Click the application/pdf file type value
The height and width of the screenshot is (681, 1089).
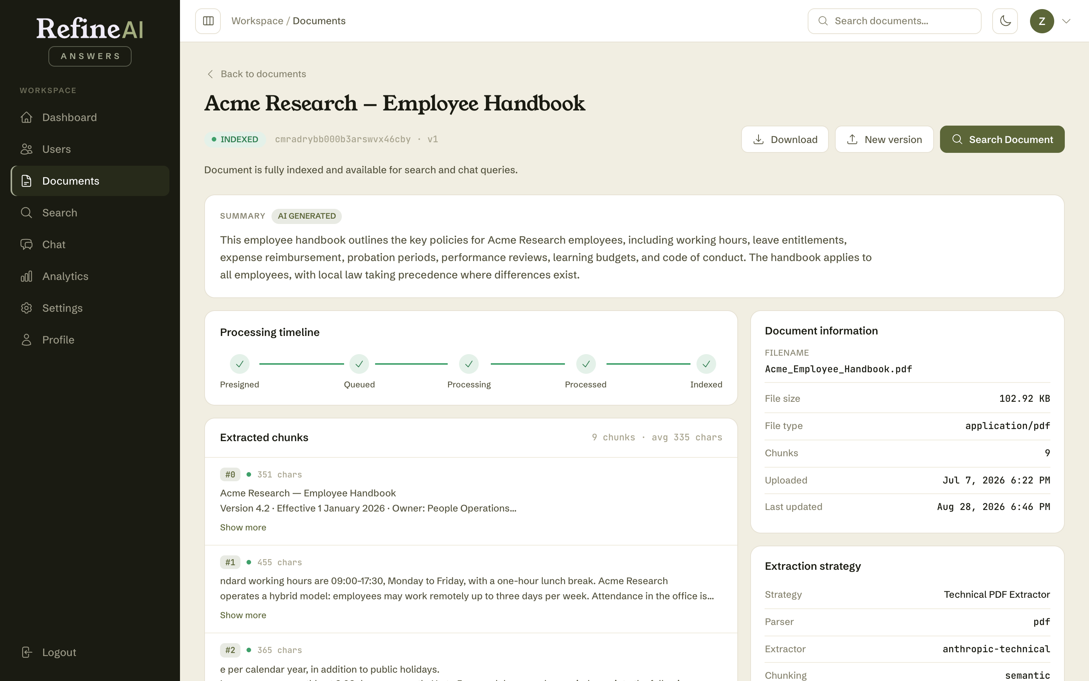1008,426
